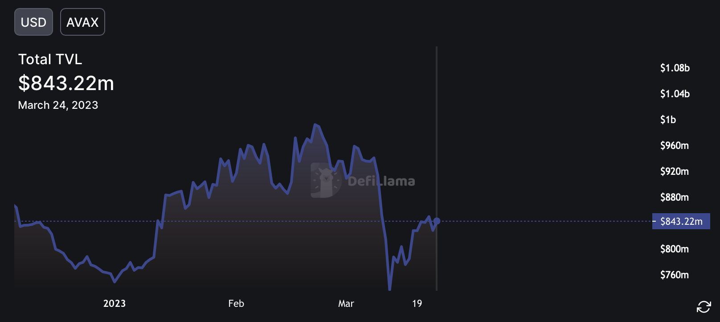Switch the denomination to AVAX

point(82,22)
